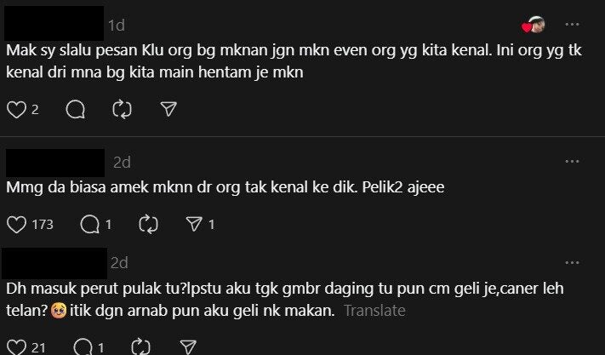Image resolution: width=605 pixels, height=355 pixels.
Task: Open the second commenter's redacted username
Action: coord(55,161)
